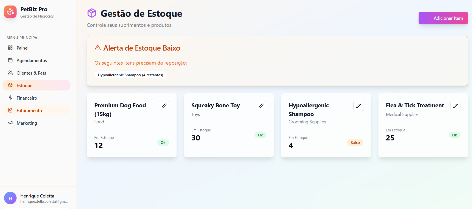
Task: Open edit for Flea & Tick Treatment
Action: point(455,106)
